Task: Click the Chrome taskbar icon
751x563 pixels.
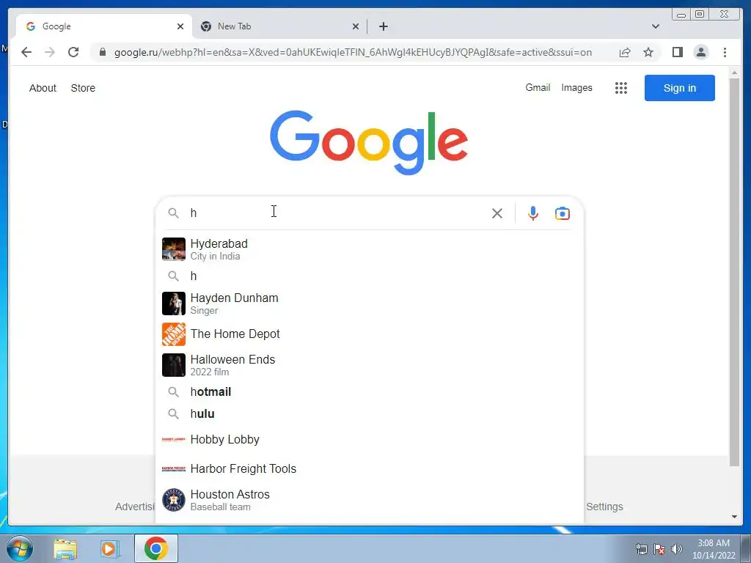Action: (156, 548)
